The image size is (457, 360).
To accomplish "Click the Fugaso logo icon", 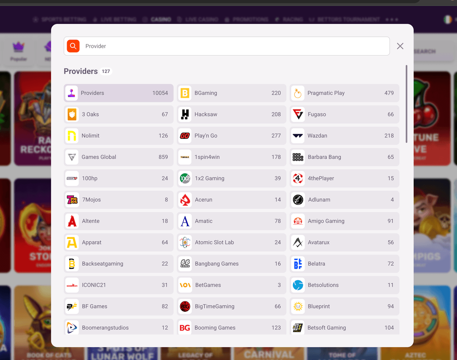I will pos(298,114).
